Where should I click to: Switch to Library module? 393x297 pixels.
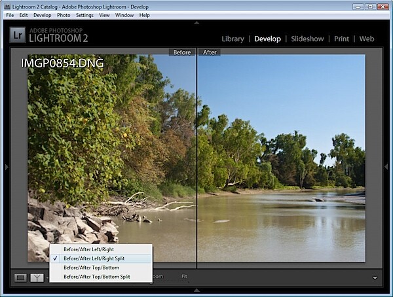(233, 39)
